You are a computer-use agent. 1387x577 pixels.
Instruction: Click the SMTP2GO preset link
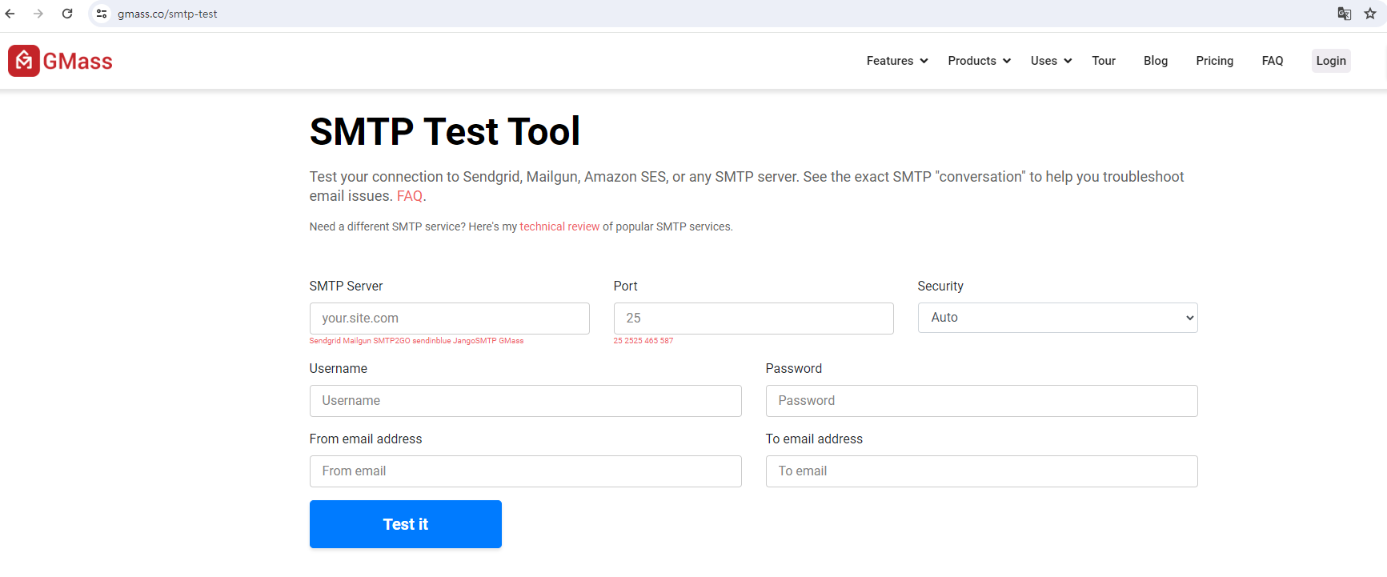pos(391,341)
